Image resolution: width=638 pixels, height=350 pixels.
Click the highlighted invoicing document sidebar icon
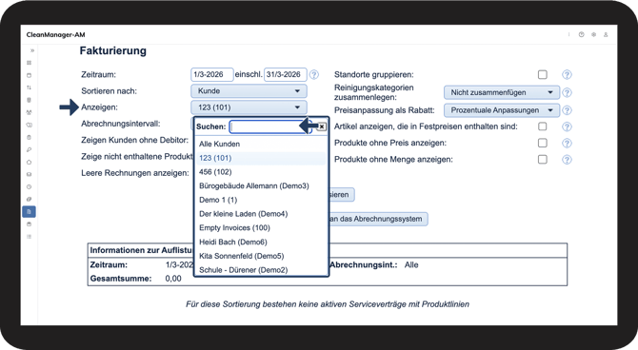click(x=29, y=212)
